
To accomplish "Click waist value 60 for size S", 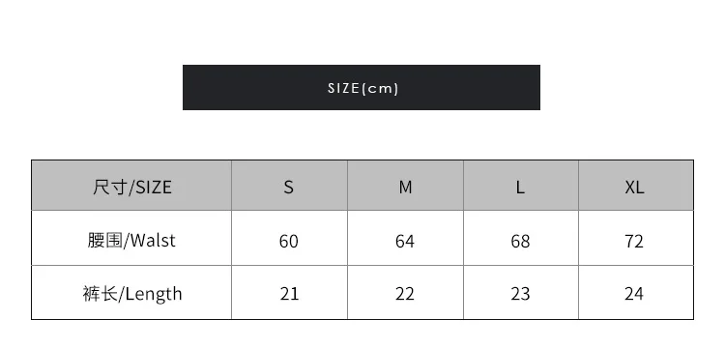I will pos(289,242).
